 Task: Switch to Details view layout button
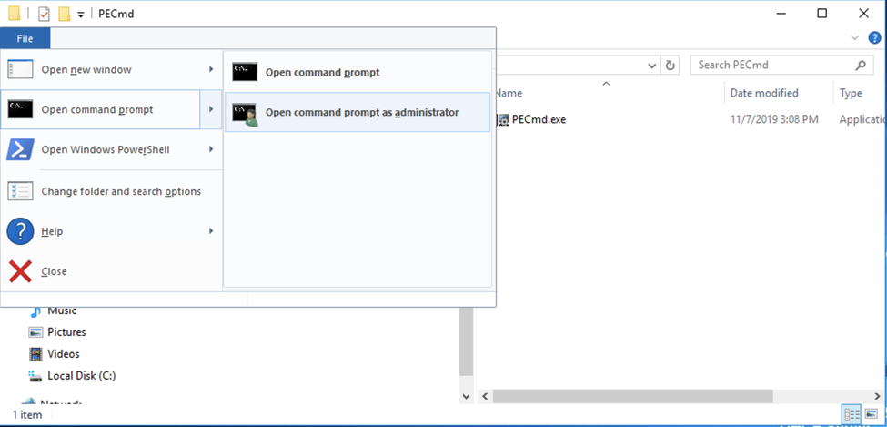tap(852, 414)
